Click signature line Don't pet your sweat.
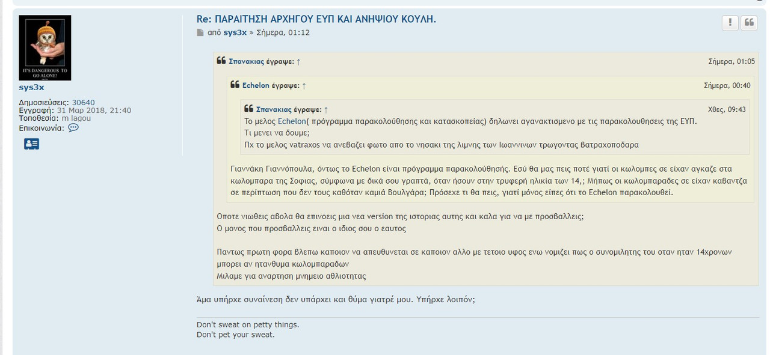770x355 pixels. (236, 335)
